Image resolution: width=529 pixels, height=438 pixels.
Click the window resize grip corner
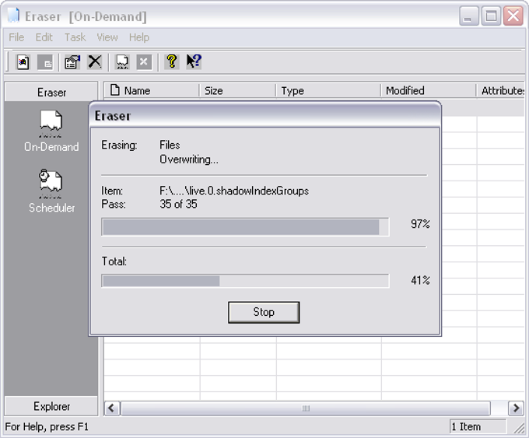pyautogui.click(x=519, y=429)
